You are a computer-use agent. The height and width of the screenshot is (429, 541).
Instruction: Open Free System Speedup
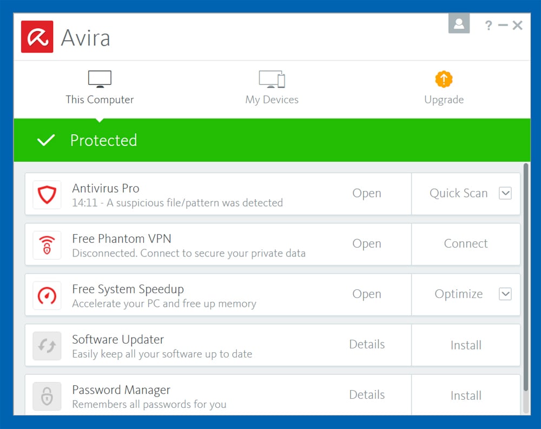(x=367, y=294)
